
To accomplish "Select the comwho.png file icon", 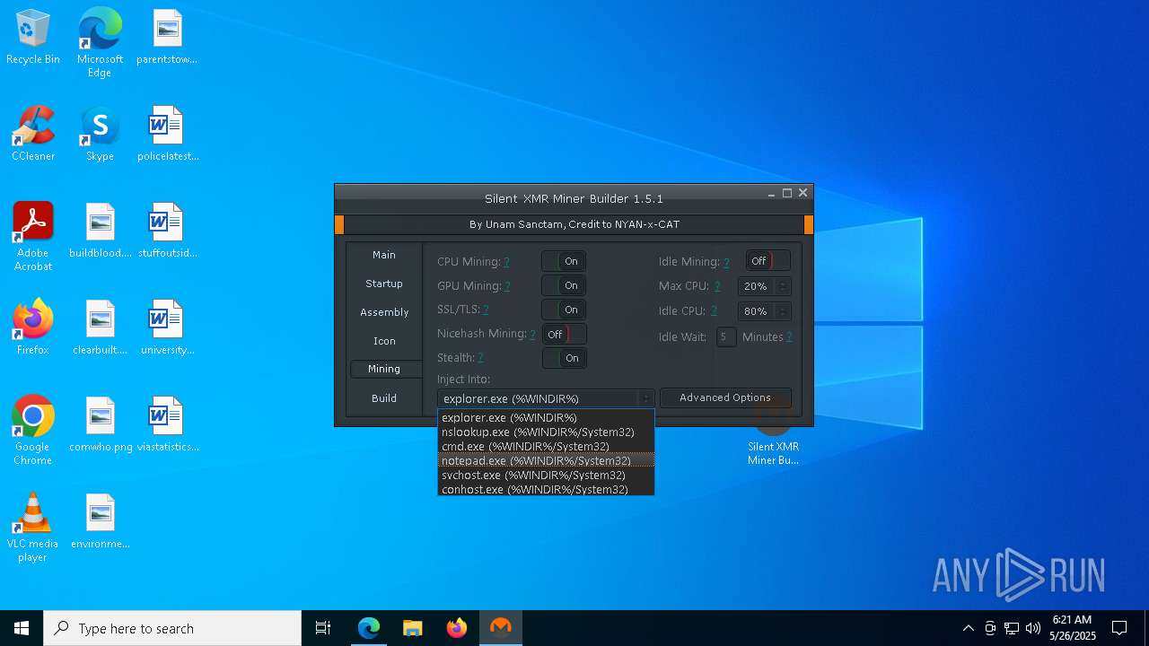I will [x=101, y=424].
